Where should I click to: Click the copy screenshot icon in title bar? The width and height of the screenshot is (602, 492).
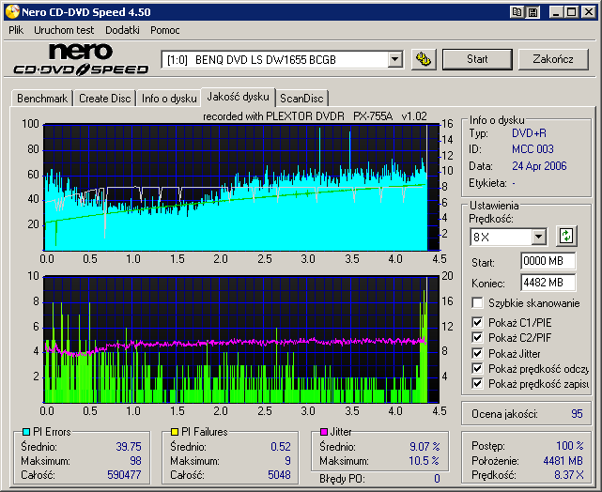click(x=517, y=12)
